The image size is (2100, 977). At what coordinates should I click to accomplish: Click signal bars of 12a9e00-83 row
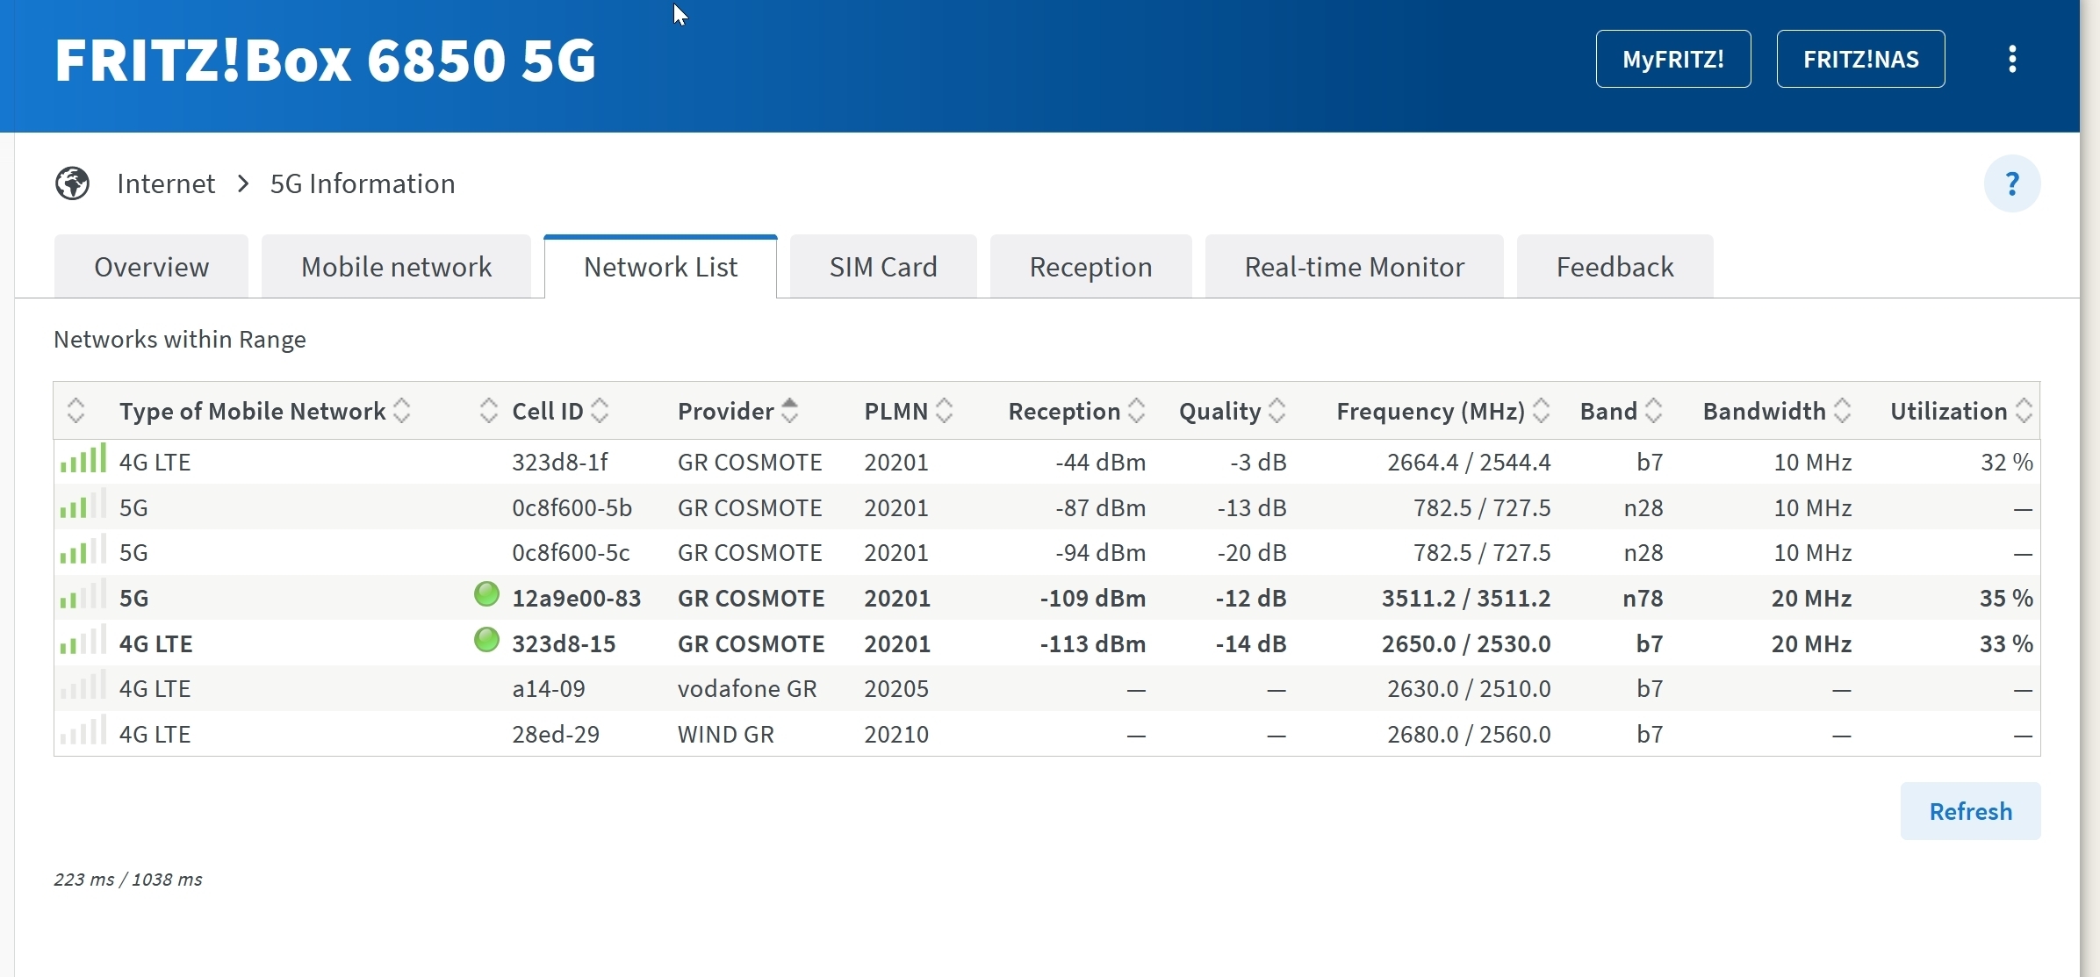tap(83, 594)
